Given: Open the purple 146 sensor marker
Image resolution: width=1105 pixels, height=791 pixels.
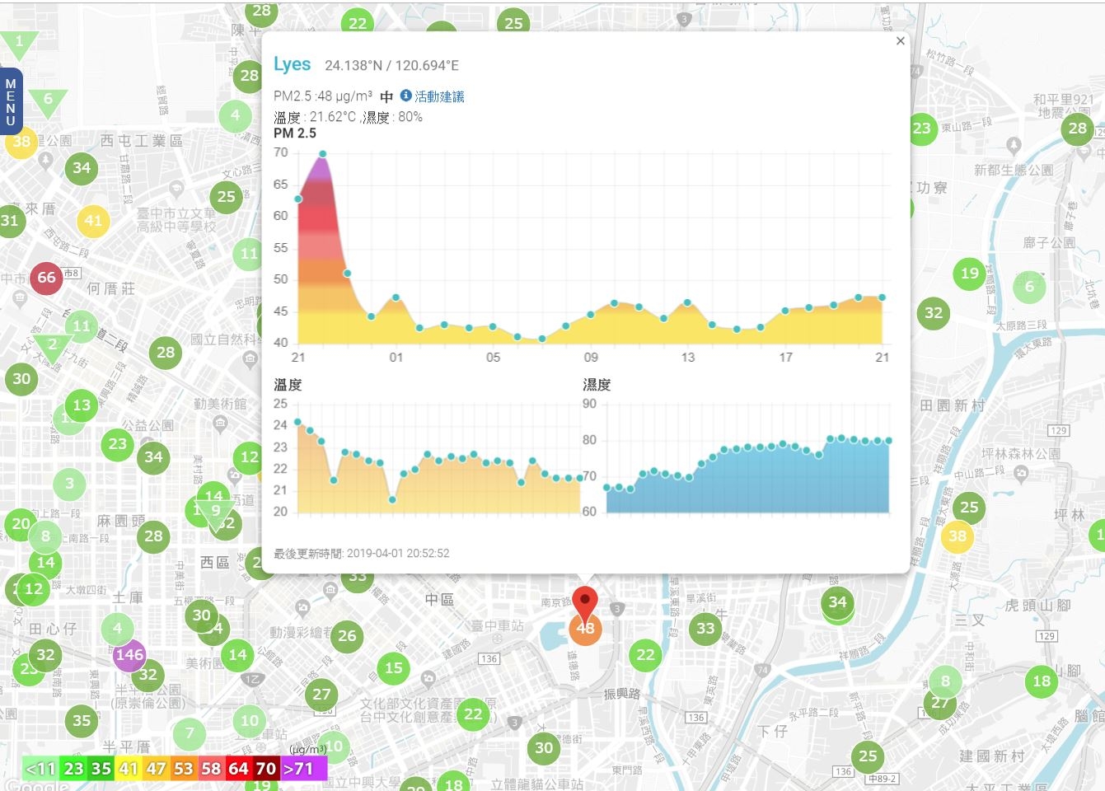Looking at the screenshot, I should coord(129,655).
